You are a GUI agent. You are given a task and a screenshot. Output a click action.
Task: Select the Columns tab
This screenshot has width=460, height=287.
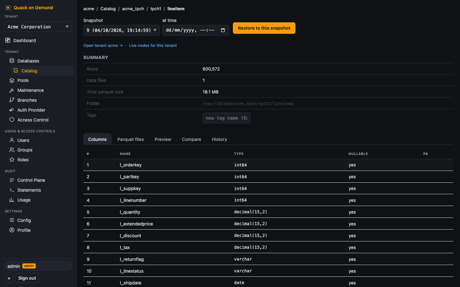pyautogui.click(x=97, y=139)
